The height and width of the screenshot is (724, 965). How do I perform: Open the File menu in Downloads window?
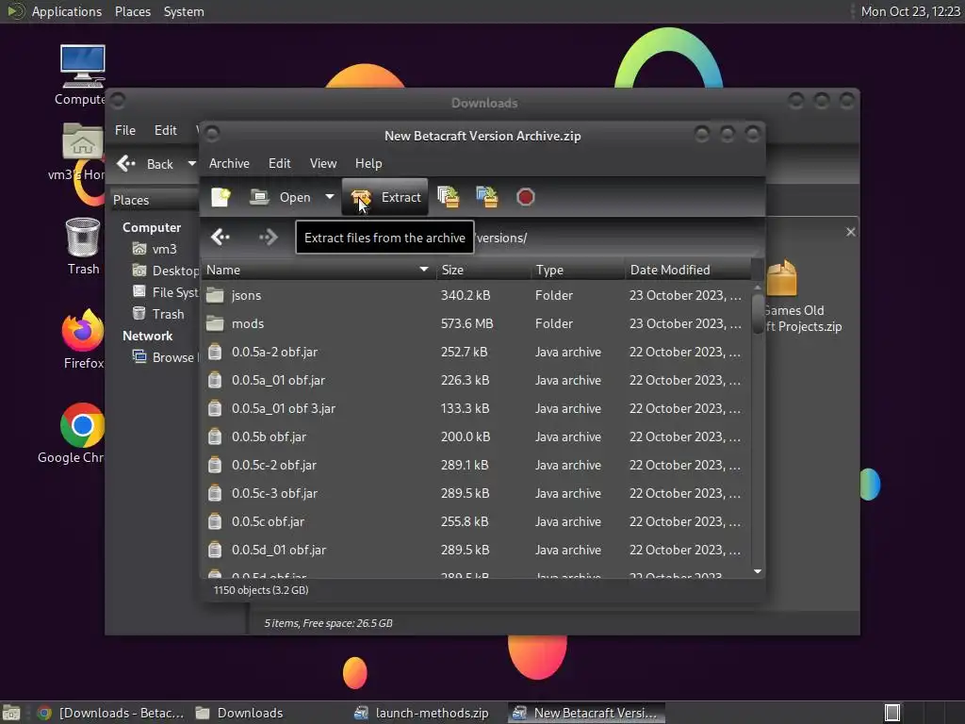tap(125, 130)
